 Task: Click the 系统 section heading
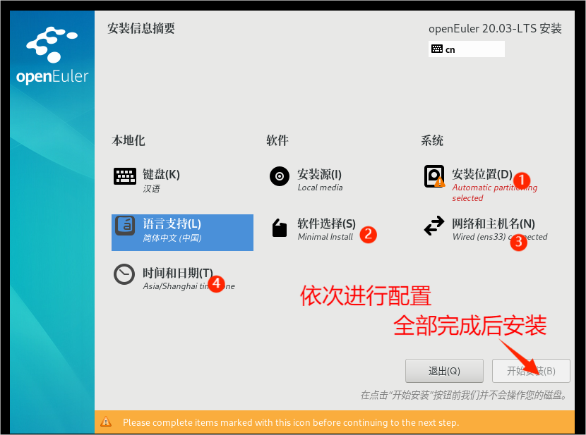[432, 140]
